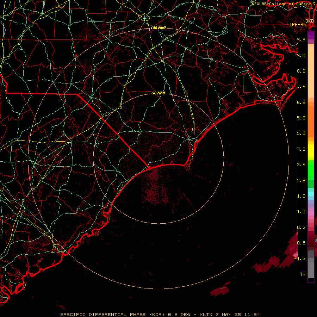
Task: Click the 4.2 scale value
Action: coord(301,149)
